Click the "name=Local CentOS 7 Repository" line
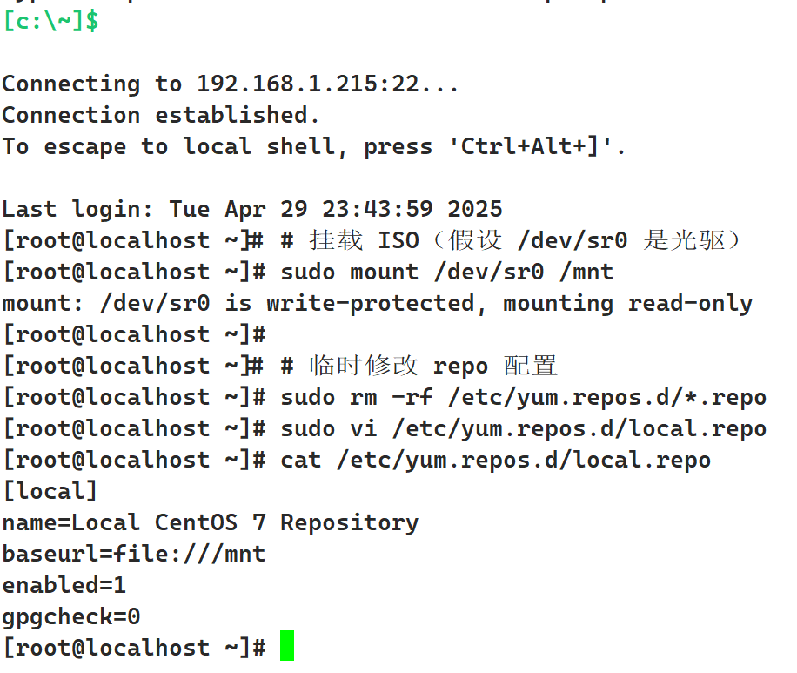Image resolution: width=797 pixels, height=673 pixels. (x=210, y=522)
